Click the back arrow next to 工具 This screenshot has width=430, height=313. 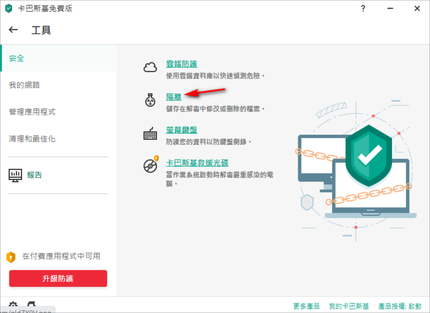[13, 30]
